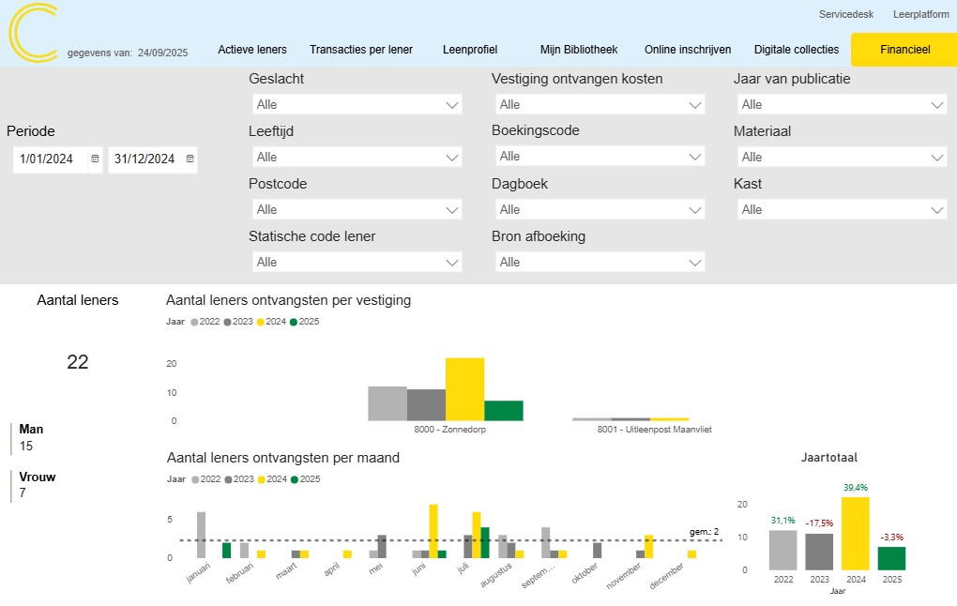This screenshot has width=957, height=606.
Task: Open the Jaar van publicatie dropdown
Action: pyautogui.click(x=840, y=104)
